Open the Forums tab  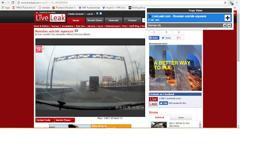pos(132,20)
